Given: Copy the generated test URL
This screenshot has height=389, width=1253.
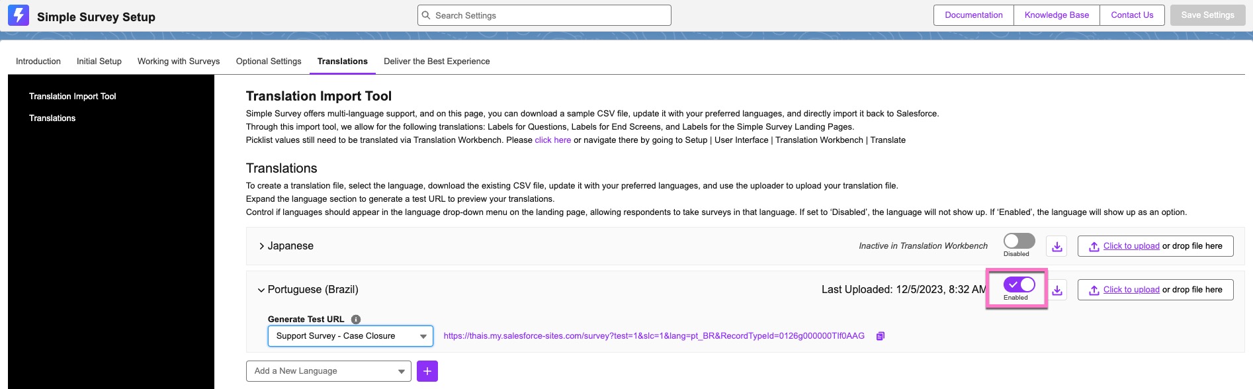Looking at the screenshot, I should click(881, 336).
